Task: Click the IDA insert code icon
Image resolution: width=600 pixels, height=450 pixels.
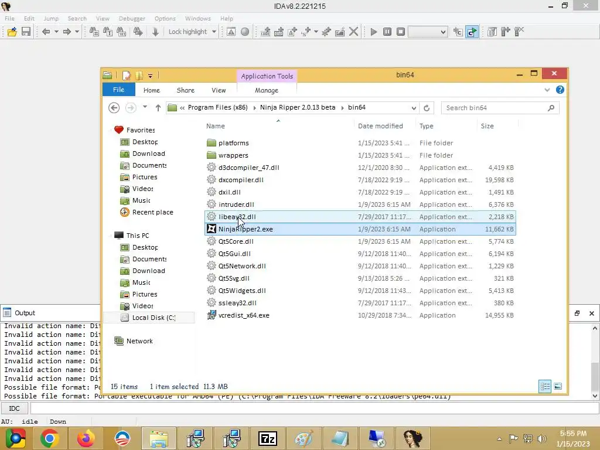Action: point(265,32)
